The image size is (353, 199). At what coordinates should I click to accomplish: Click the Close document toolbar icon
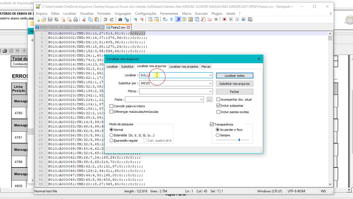pos(63,19)
